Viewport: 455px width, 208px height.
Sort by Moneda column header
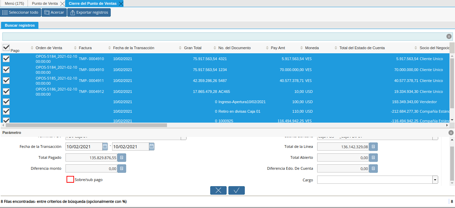tap(312, 48)
